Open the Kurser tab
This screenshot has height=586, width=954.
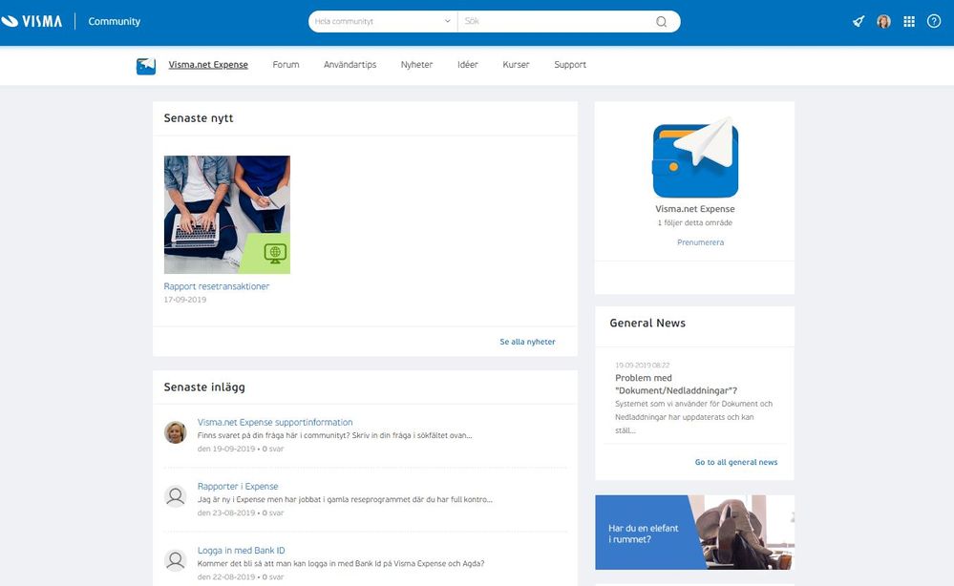(516, 65)
